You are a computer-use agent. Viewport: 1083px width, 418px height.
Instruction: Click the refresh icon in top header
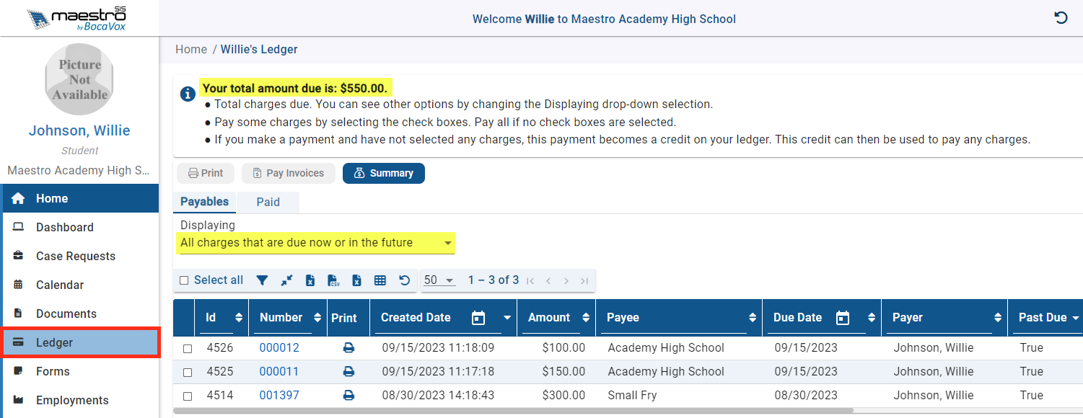pos(1061,18)
